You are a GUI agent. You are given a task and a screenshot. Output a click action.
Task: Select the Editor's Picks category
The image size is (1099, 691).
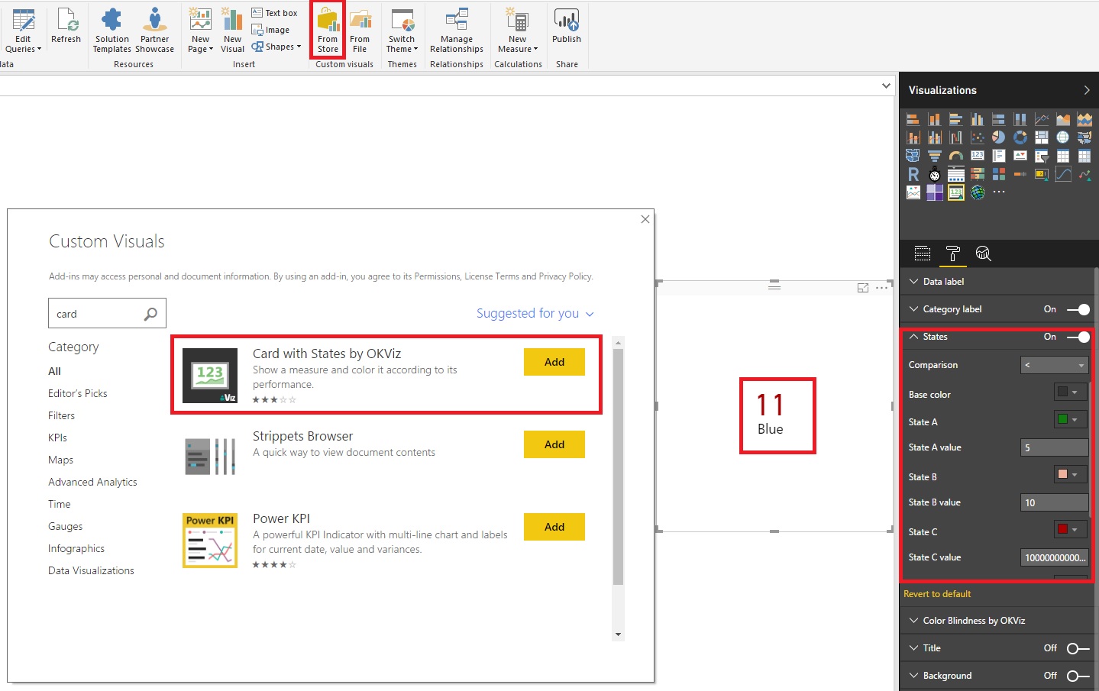[78, 393]
